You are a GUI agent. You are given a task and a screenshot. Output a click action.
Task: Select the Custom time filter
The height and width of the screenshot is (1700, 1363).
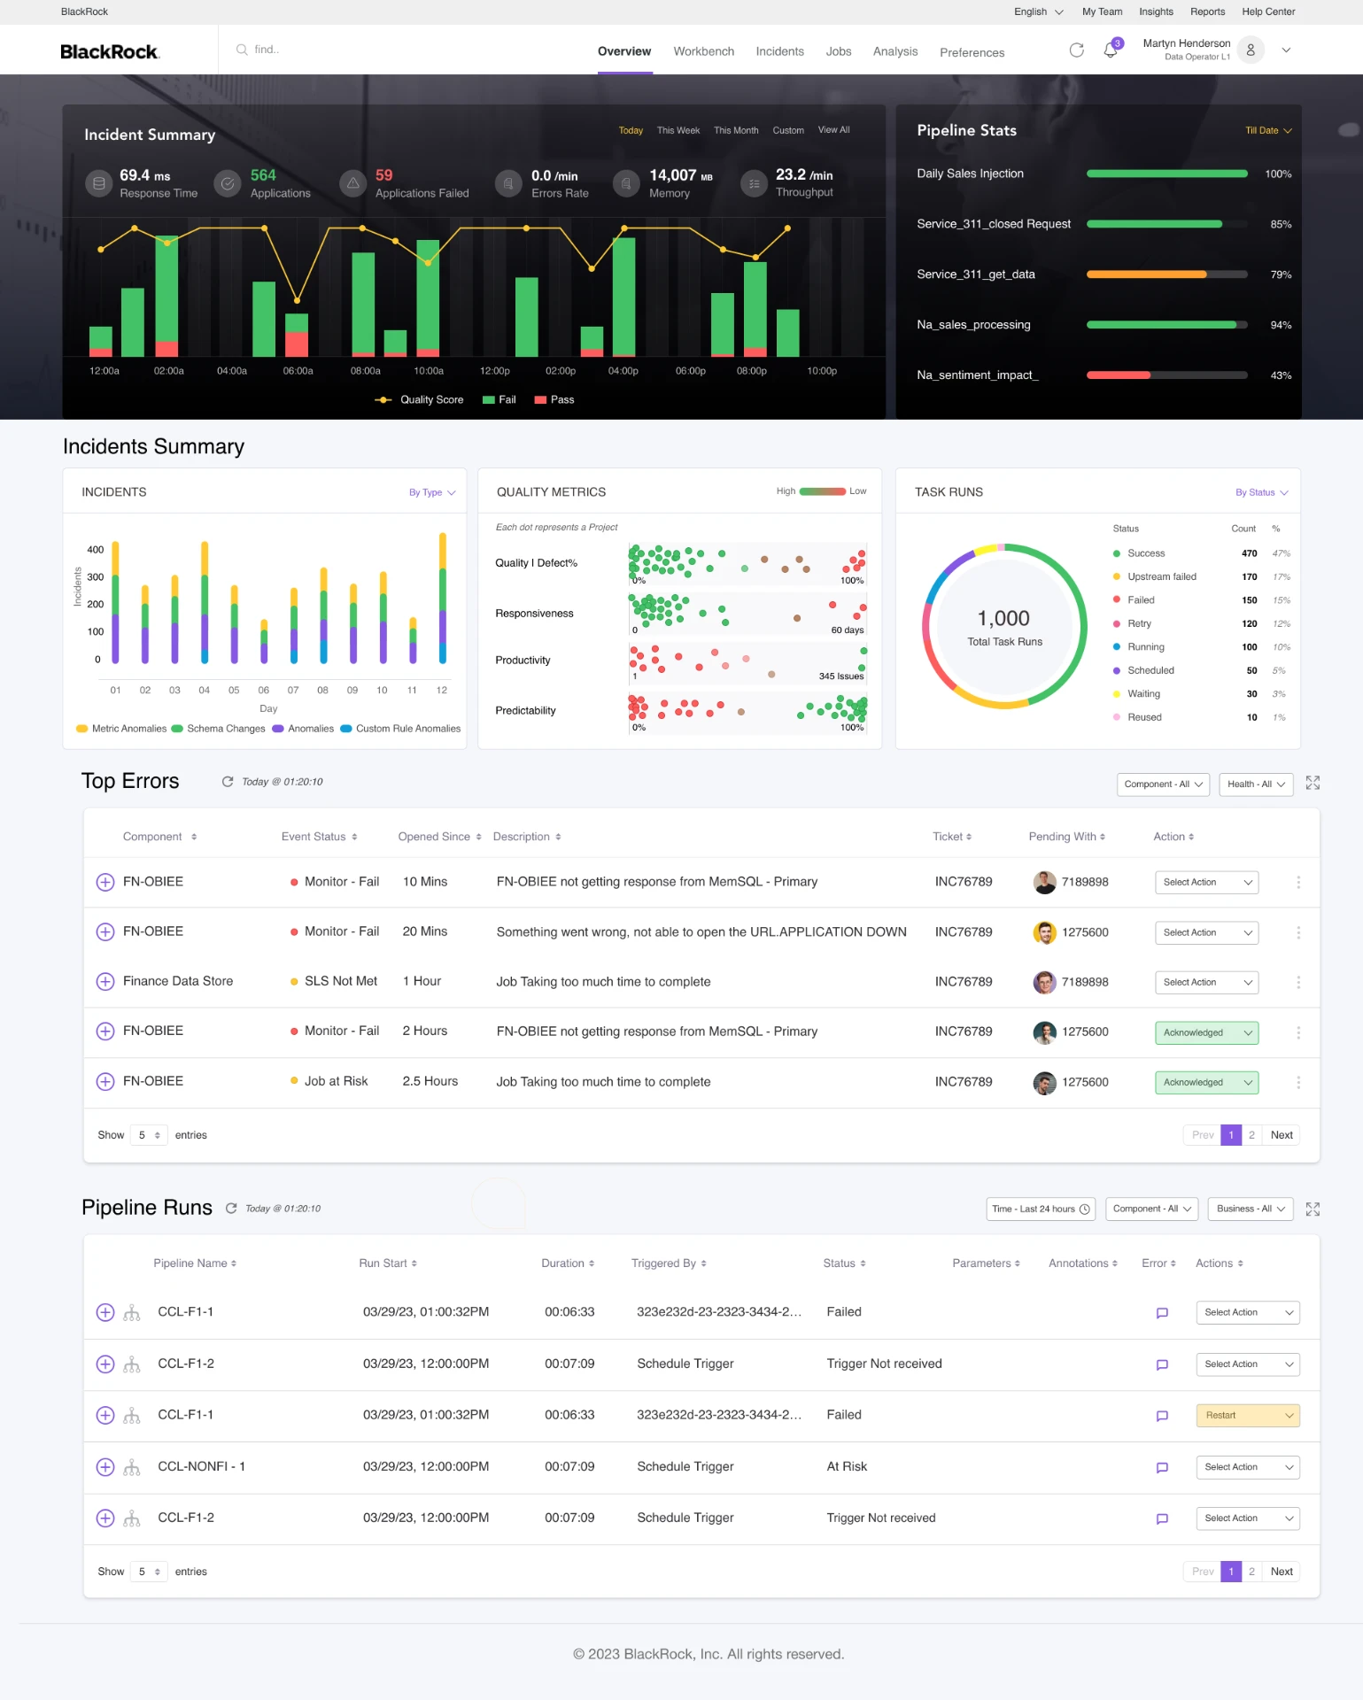coord(787,131)
